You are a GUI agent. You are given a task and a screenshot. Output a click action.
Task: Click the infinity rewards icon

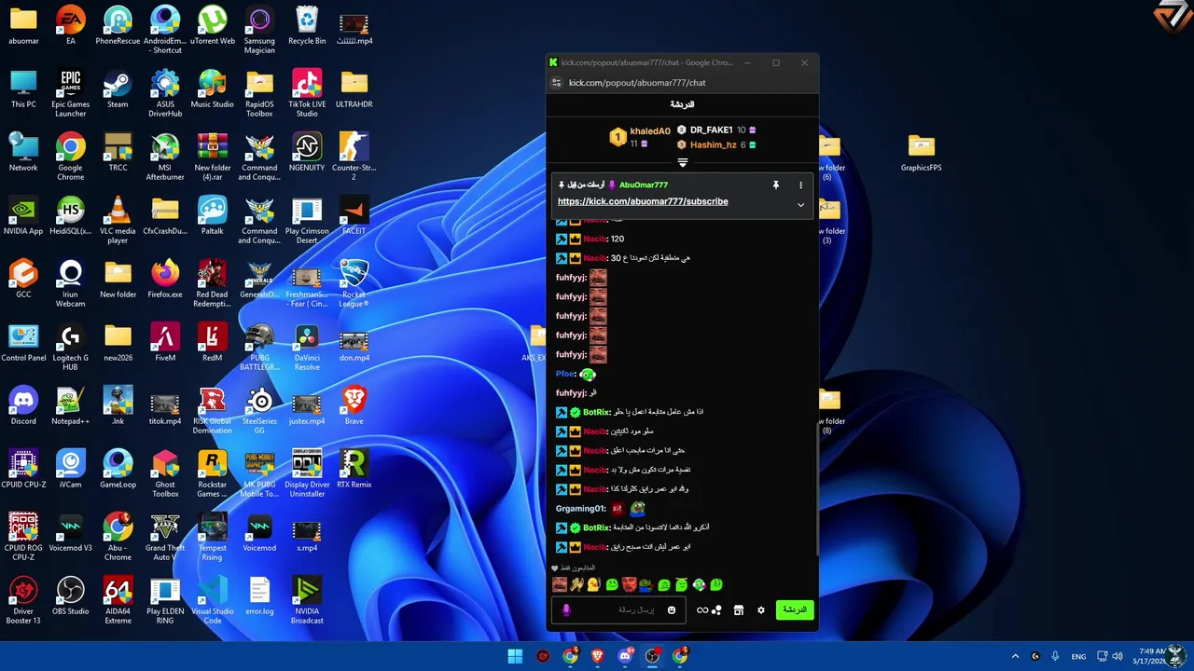pyautogui.click(x=702, y=610)
